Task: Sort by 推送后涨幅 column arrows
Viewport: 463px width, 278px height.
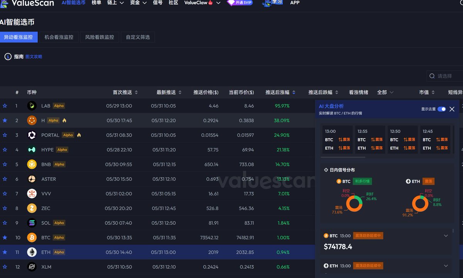Action: (x=294, y=93)
